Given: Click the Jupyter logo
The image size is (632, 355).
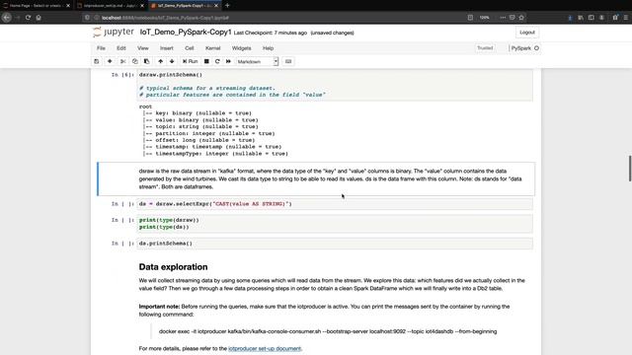Looking at the screenshot, I should [x=114, y=32].
